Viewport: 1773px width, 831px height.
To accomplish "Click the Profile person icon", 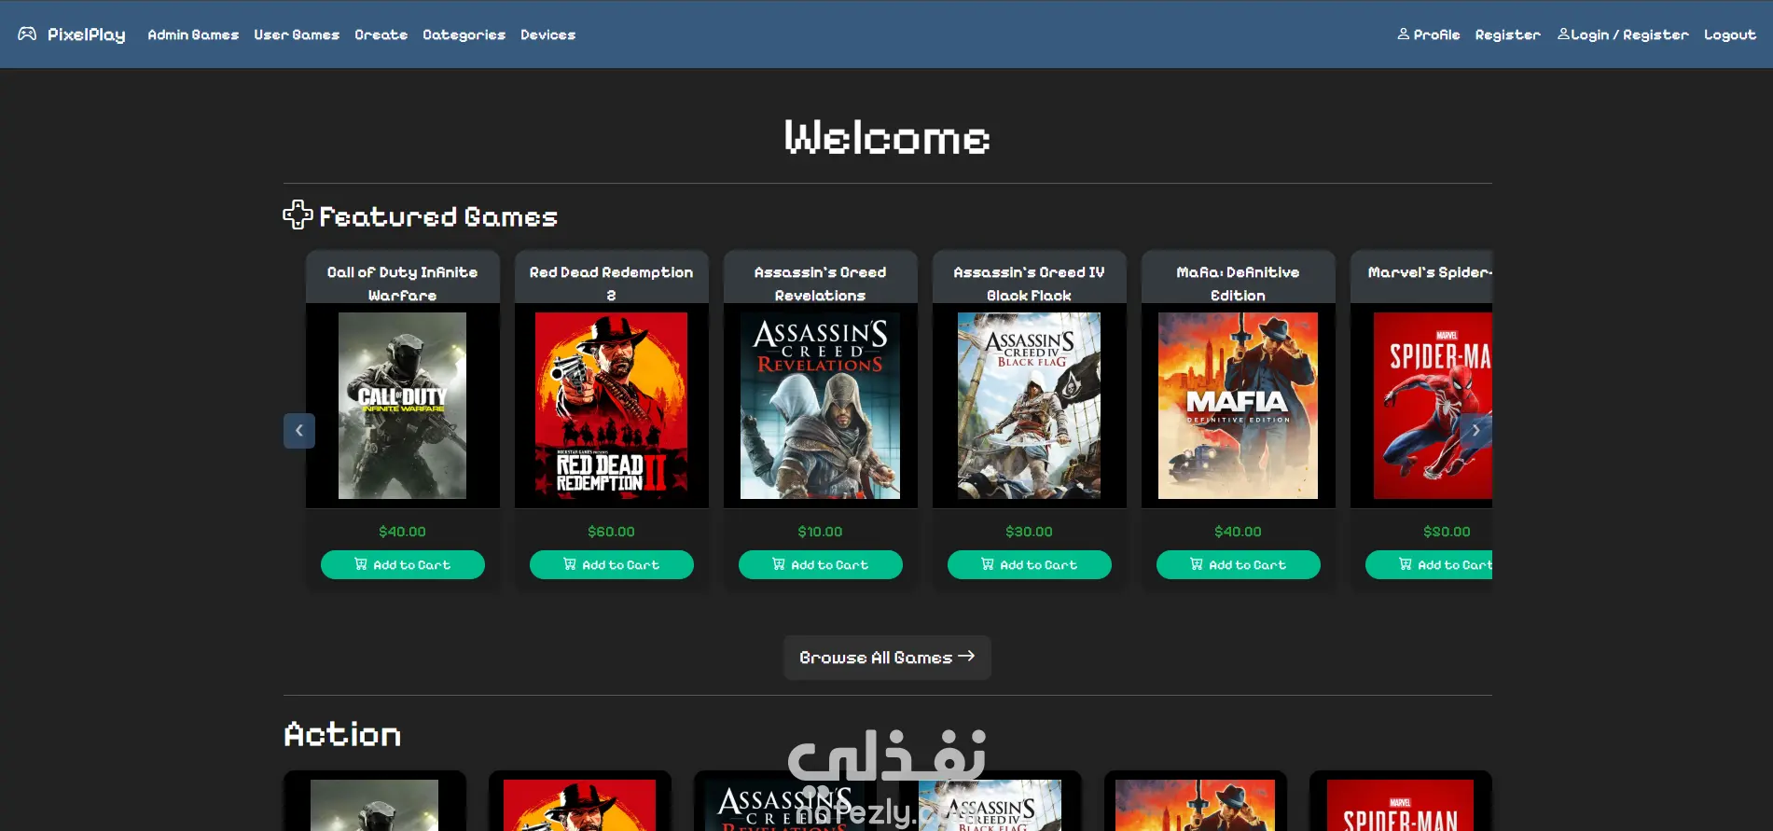I will pyautogui.click(x=1403, y=35).
